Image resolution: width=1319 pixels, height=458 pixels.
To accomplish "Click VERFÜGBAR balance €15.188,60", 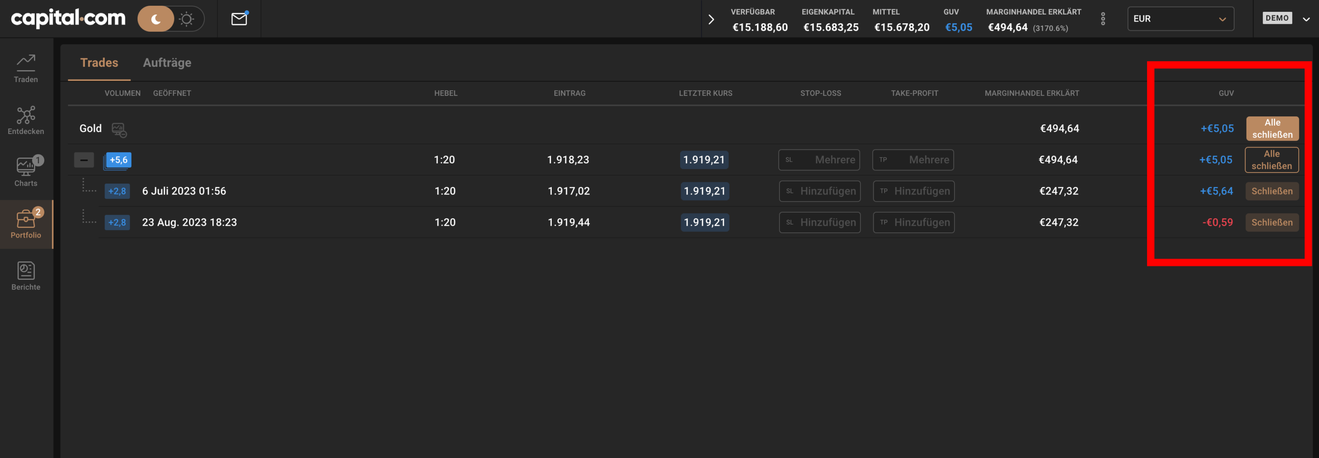I will coord(760,28).
